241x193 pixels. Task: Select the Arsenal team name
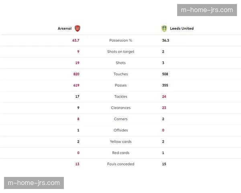pyautogui.click(x=65, y=29)
